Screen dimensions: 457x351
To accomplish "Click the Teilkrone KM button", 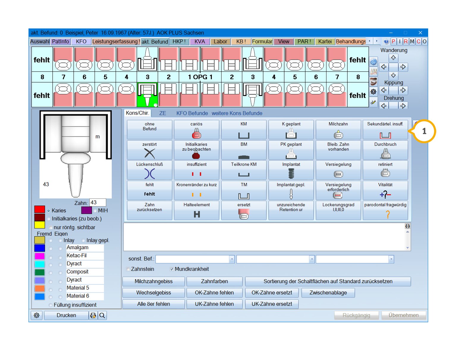I will (x=244, y=170).
